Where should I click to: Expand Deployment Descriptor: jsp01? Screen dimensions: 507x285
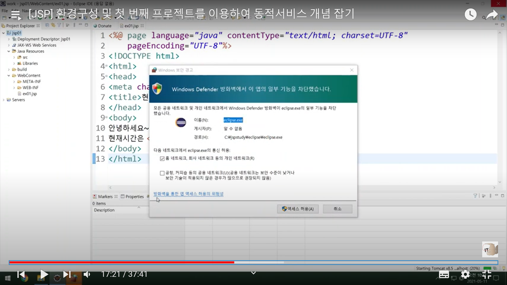[9, 39]
